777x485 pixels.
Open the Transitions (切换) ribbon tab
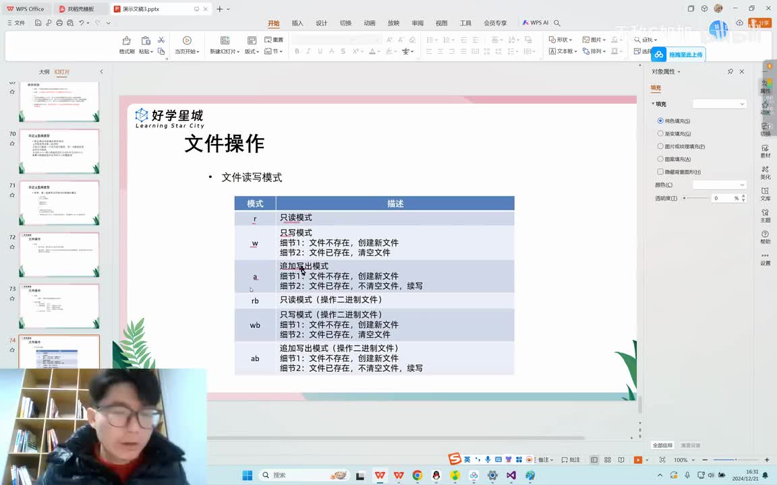pos(345,24)
